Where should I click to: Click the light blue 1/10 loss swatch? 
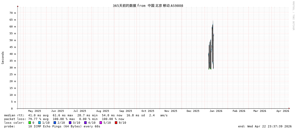click(40, 123)
